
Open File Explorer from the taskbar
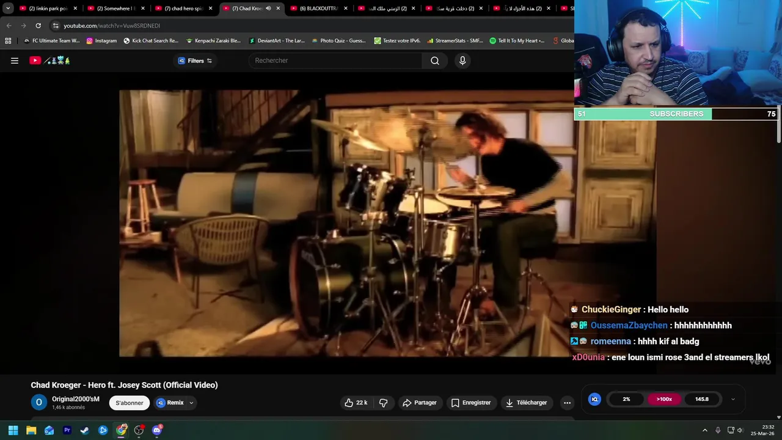31,430
